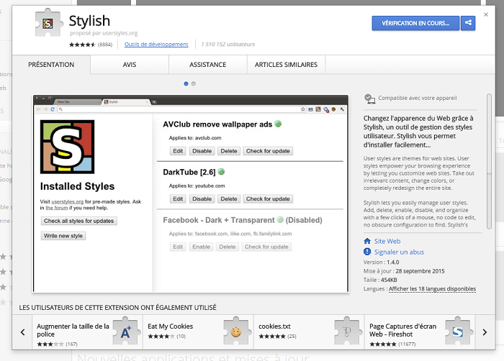504x361 pixels.
Task: Select the second screenshot carousel dot
Action: point(194,84)
